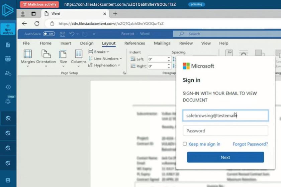Open the team group sidebar icon
281x187 pixels.
pyautogui.click(x=8, y=59)
